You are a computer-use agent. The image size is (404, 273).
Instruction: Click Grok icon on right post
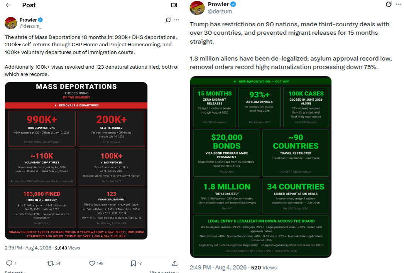[x=389, y=4]
